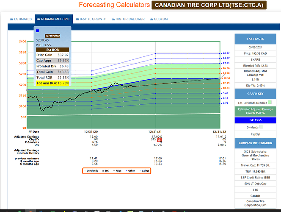Switch to the Normal Multiple tab
281x212 pixels.
click(x=53, y=19)
